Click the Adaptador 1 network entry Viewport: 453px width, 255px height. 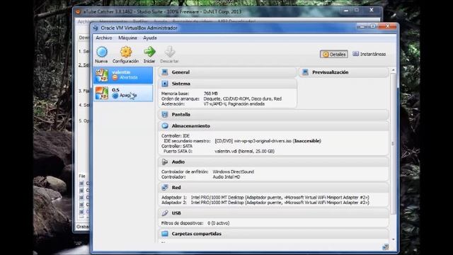pos(265,198)
